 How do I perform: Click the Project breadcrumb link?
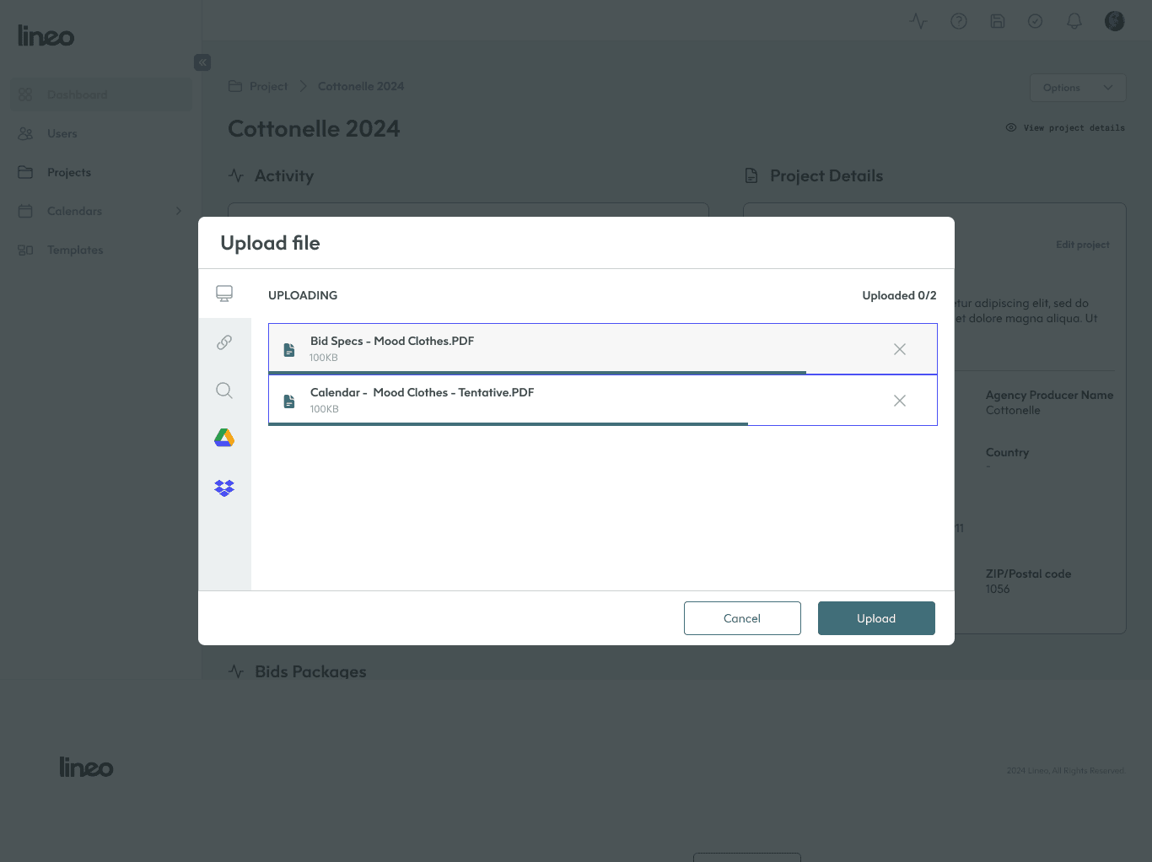(268, 86)
